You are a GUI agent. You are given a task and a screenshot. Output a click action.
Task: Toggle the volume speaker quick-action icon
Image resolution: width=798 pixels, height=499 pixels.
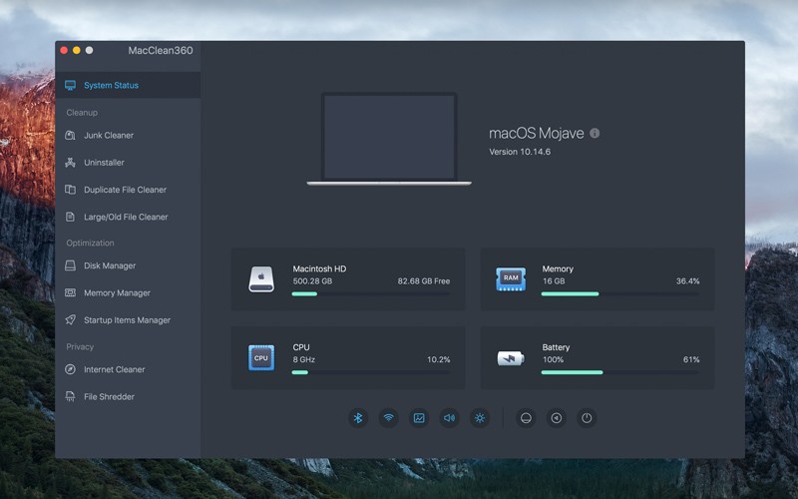pos(449,418)
